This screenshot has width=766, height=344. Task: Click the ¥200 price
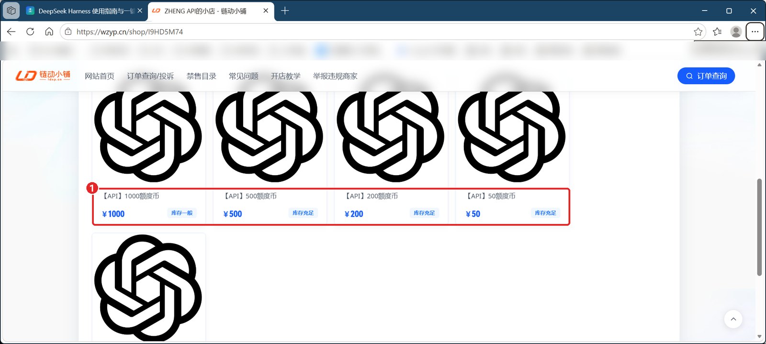[x=354, y=214]
